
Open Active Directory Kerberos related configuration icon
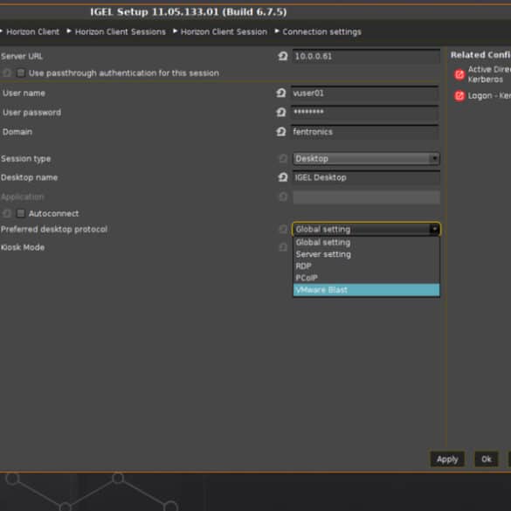coord(459,74)
